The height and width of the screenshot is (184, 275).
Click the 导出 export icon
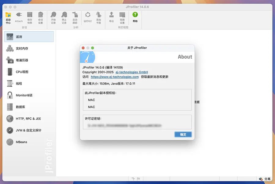pyautogui.click(x=112, y=15)
